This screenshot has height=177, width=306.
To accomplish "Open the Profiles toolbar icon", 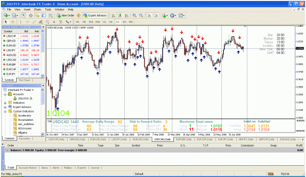I will coord(15,15).
